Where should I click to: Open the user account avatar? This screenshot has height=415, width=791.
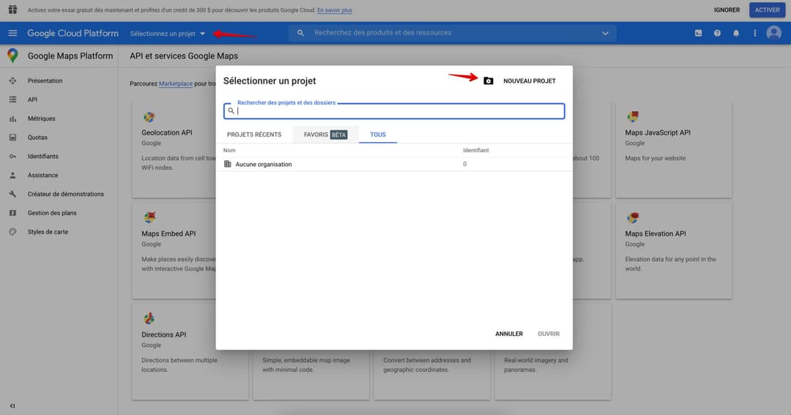pyautogui.click(x=774, y=33)
